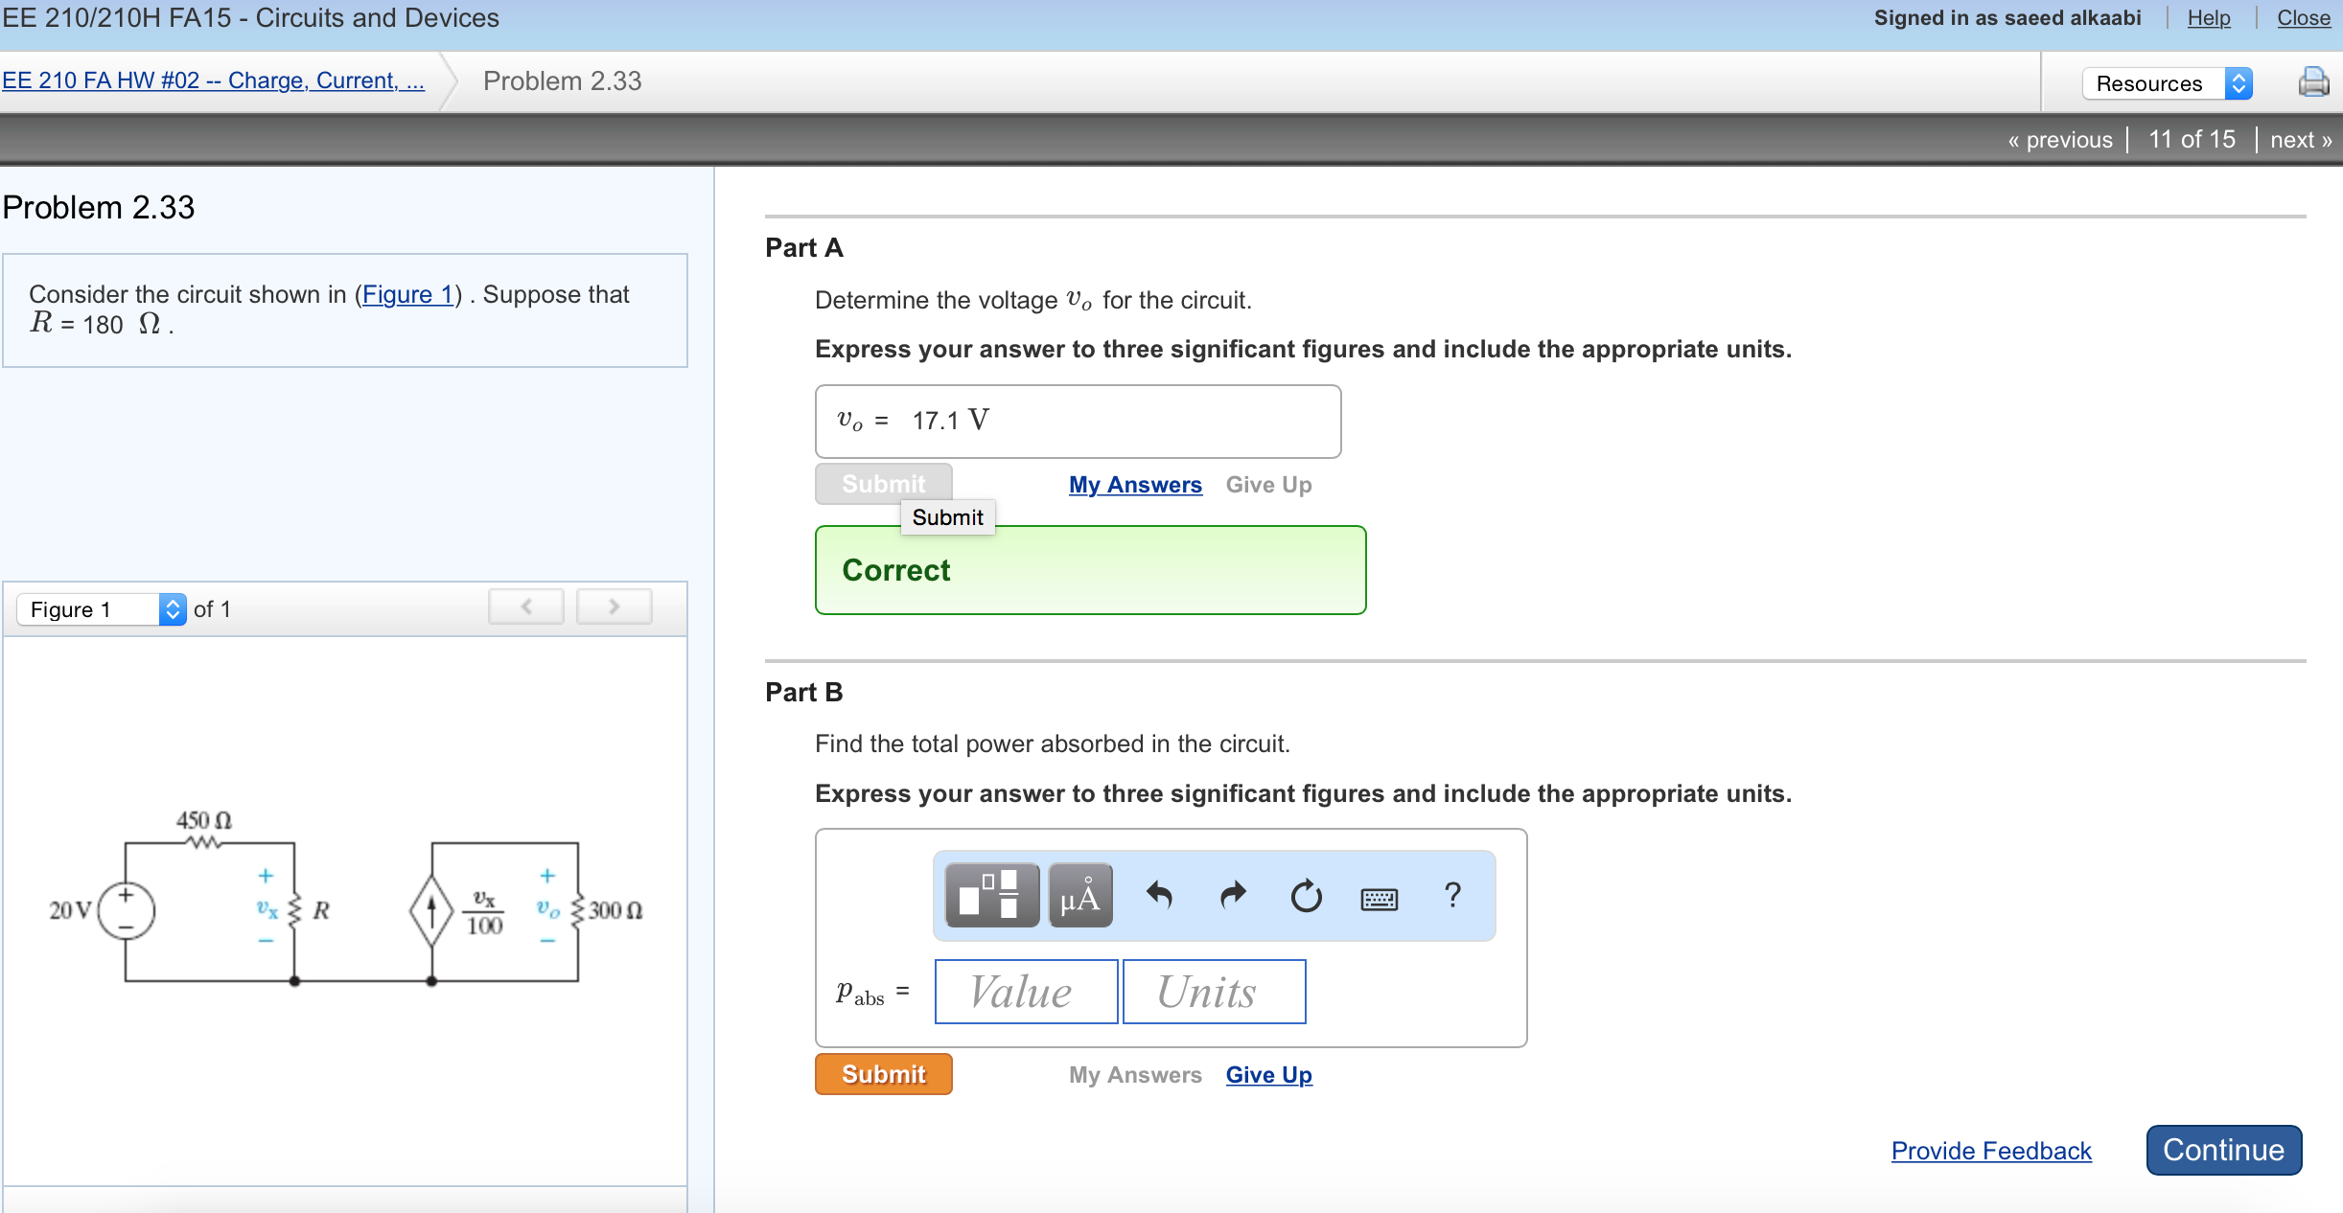
Task: Navigate to the next problem
Action: pyautogui.click(x=2299, y=140)
